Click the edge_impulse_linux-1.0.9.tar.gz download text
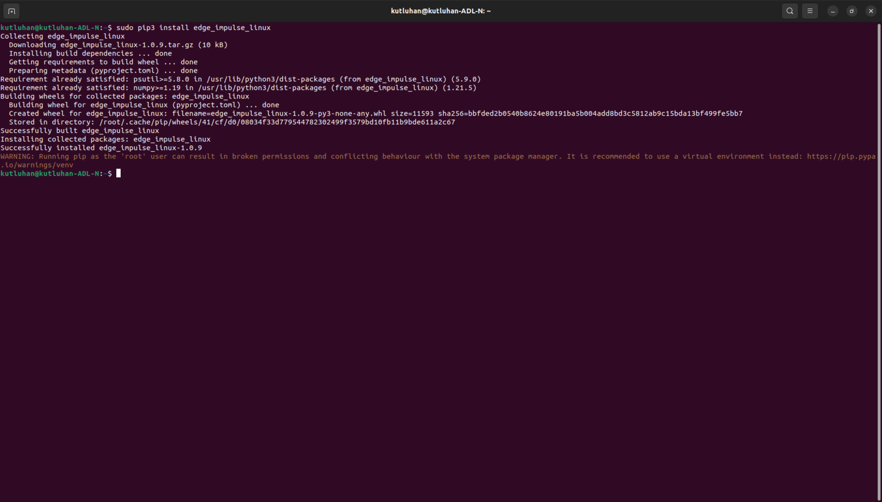The image size is (882, 502). [127, 45]
